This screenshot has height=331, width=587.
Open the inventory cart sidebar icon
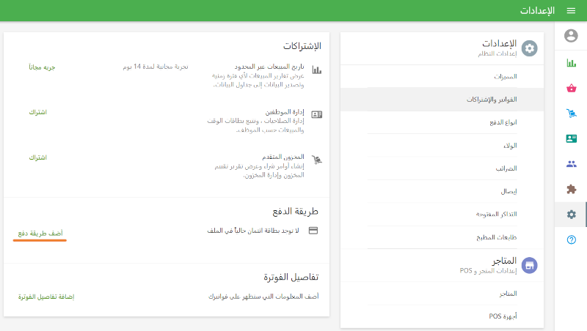coord(572,114)
